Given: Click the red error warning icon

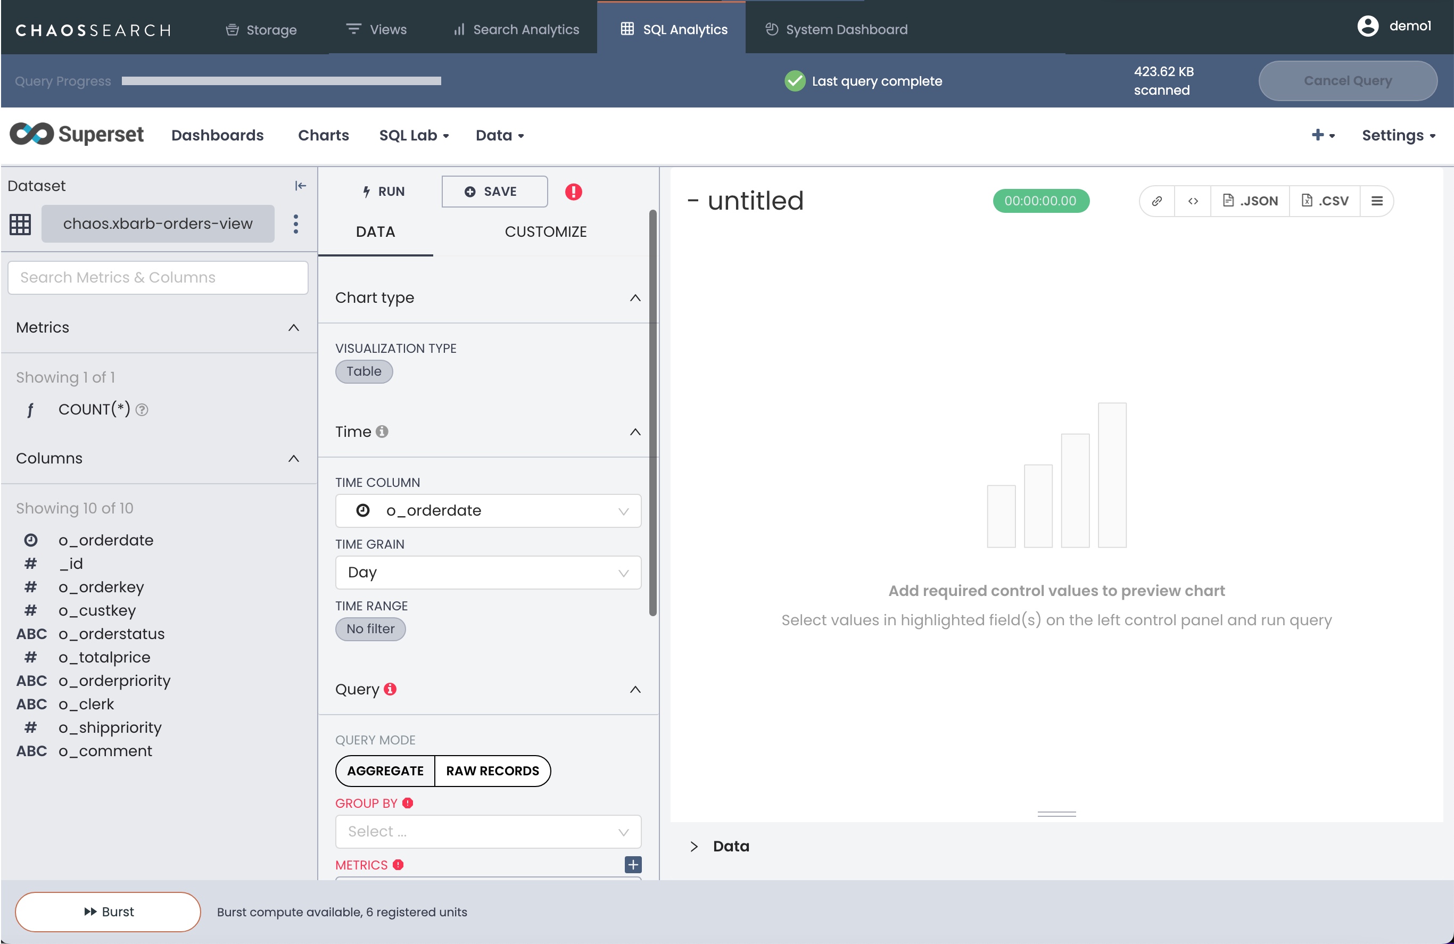Looking at the screenshot, I should (573, 192).
